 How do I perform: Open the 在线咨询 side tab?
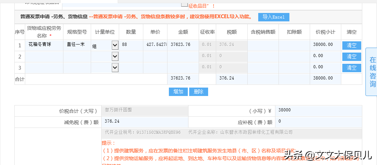click(x=372, y=72)
